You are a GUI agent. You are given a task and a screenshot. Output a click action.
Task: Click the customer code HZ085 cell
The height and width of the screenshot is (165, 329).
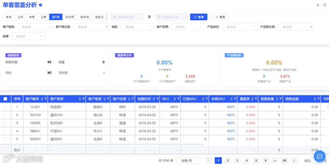(35, 123)
